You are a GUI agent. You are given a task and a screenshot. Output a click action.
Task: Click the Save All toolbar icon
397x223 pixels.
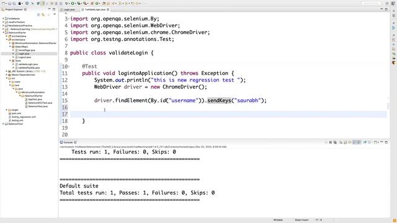(14, 4)
